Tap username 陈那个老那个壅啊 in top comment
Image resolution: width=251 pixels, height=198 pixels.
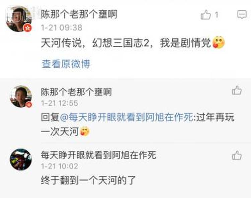tap(79, 14)
